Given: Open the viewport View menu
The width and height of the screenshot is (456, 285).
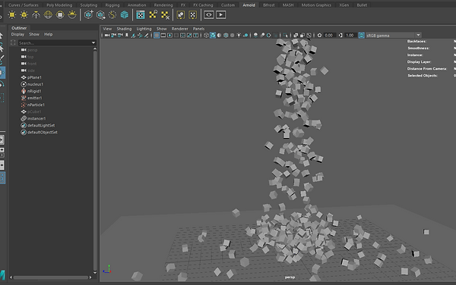Looking at the screenshot, I should 107,29.
